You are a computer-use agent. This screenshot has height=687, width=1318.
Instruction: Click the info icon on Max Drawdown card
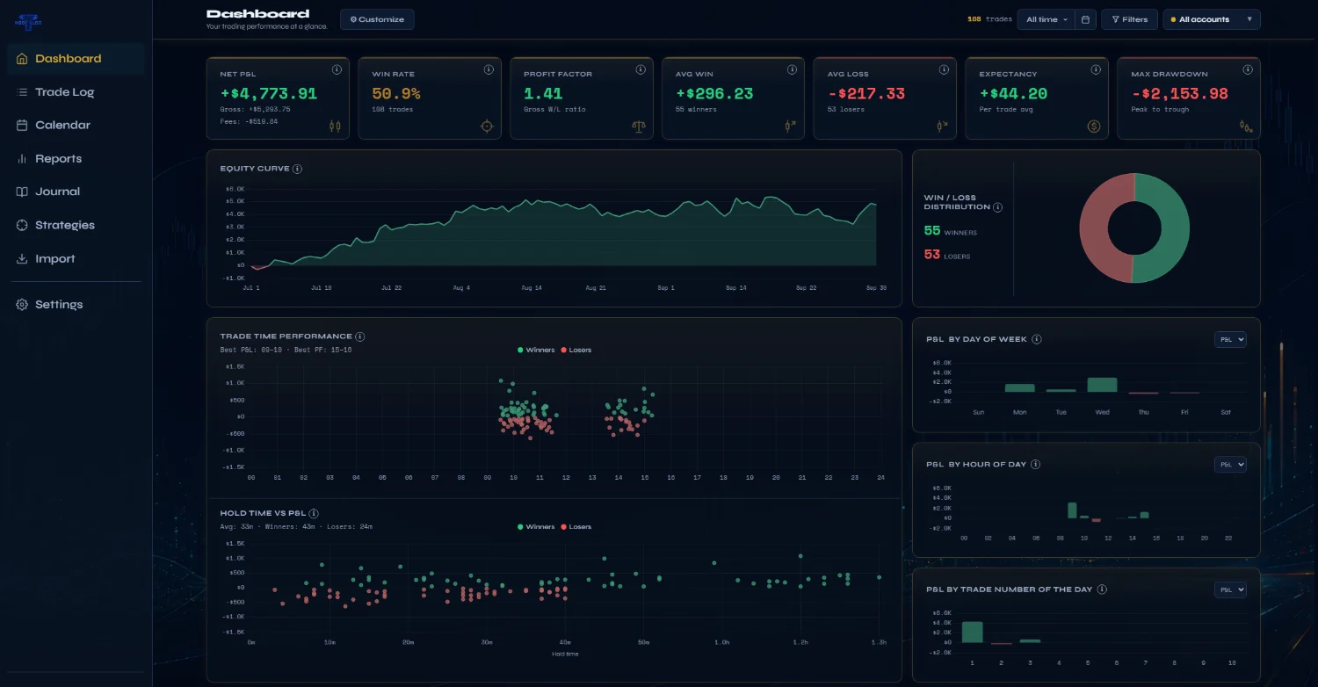point(1248,69)
